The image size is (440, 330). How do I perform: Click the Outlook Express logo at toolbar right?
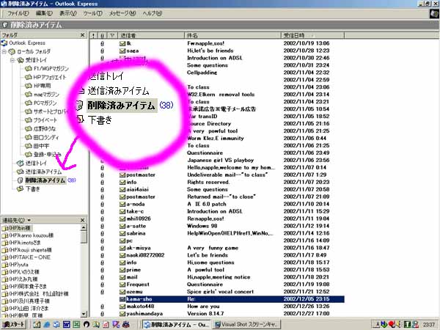434,13
